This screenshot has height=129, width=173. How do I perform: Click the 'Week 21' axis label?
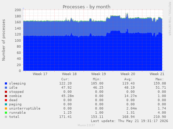[157, 74]
